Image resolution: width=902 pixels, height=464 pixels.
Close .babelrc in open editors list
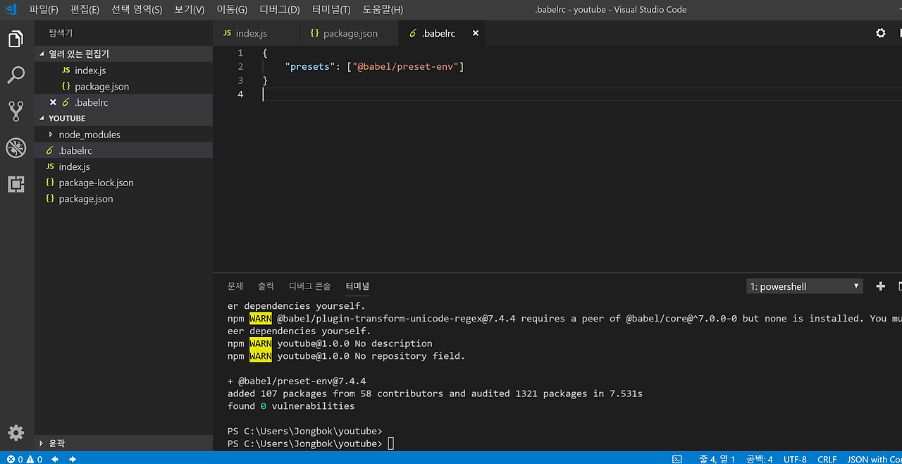(x=53, y=102)
